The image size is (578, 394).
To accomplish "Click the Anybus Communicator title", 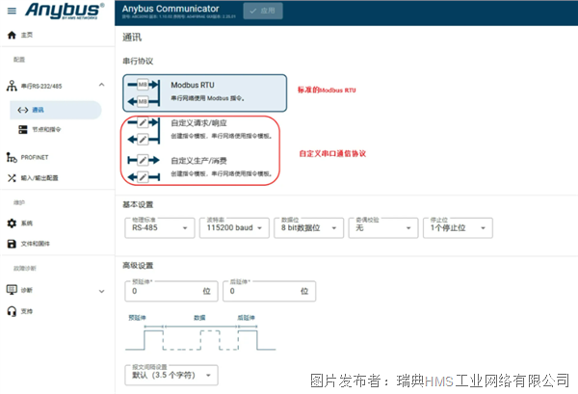I will point(171,9).
